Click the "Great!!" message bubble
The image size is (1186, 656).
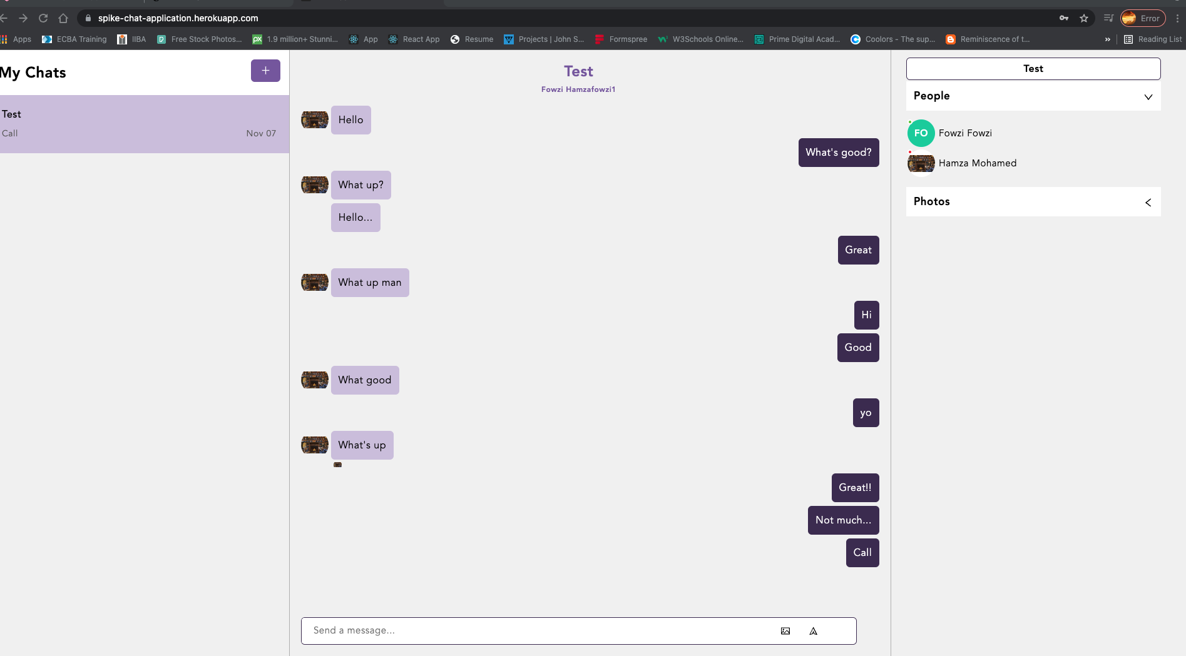tap(856, 488)
